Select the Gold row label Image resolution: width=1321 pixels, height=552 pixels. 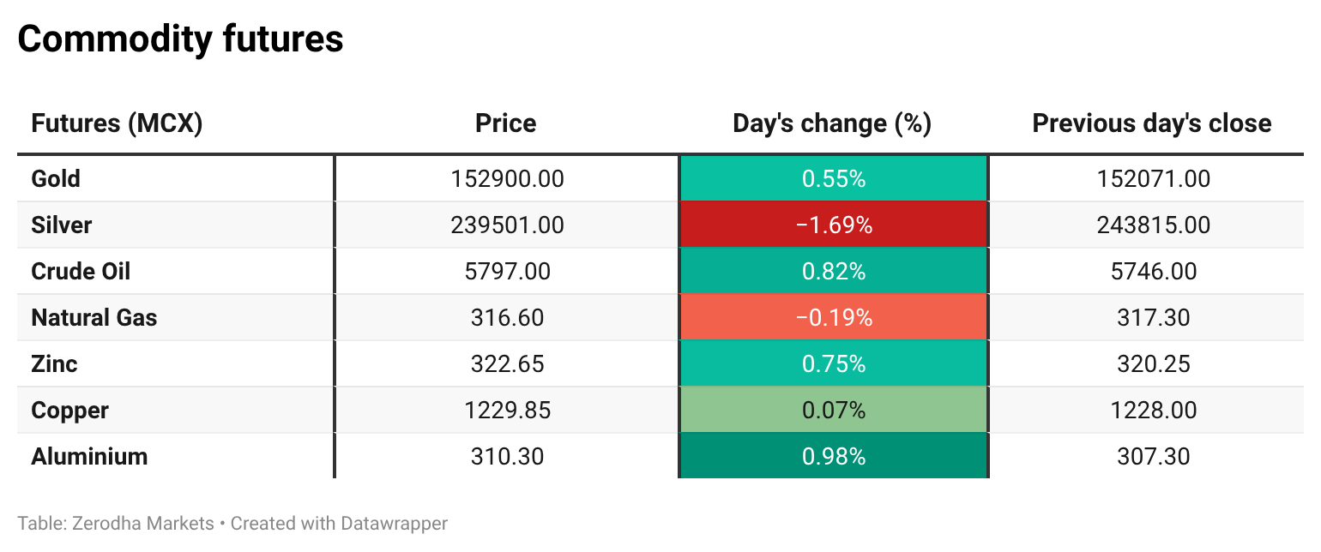56,179
